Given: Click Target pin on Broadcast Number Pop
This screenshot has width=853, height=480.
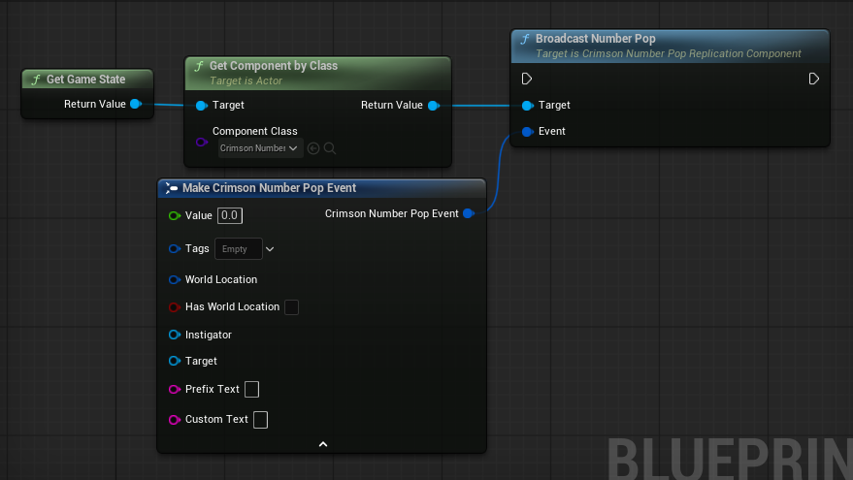Looking at the screenshot, I should (527, 106).
